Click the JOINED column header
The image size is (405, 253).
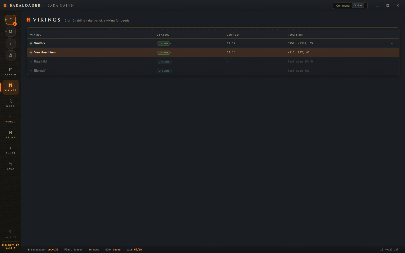click(233, 35)
